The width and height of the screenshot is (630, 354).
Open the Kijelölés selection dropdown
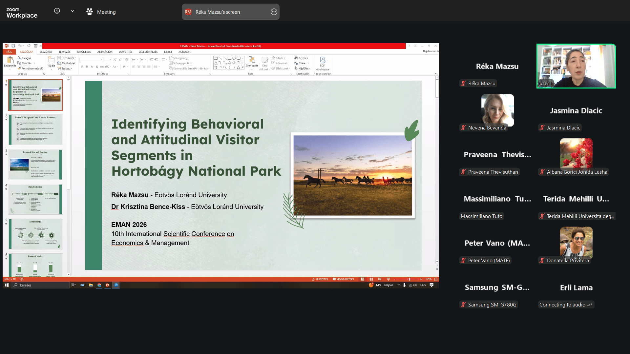303,69
